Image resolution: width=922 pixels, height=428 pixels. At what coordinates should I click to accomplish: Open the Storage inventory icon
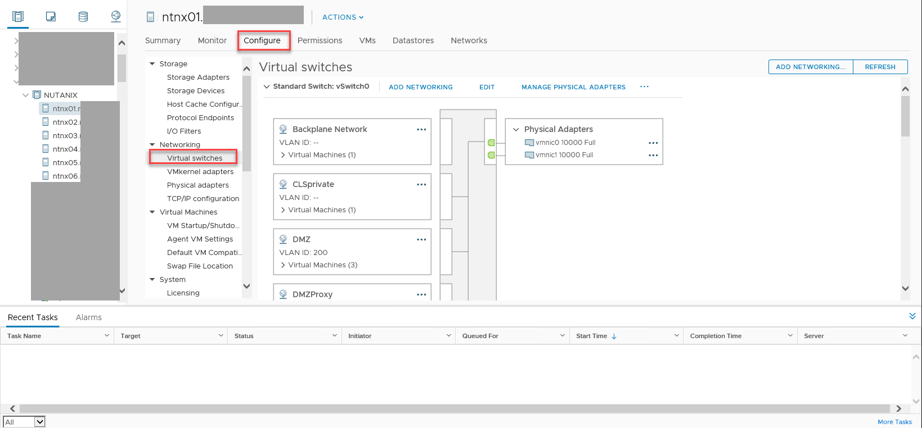[x=83, y=16]
